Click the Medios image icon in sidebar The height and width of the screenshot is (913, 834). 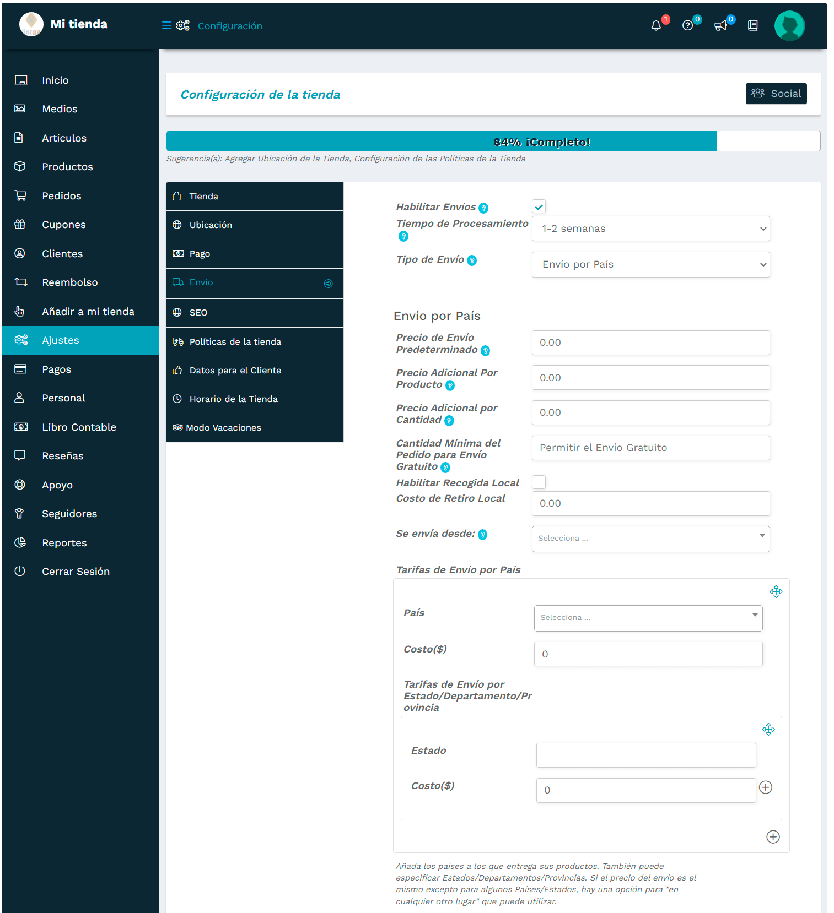[x=20, y=108]
